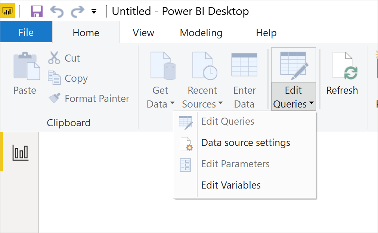
Task: Collapse the Edit Queries ribbon dropdown arrow
Action: coord(312,103)
